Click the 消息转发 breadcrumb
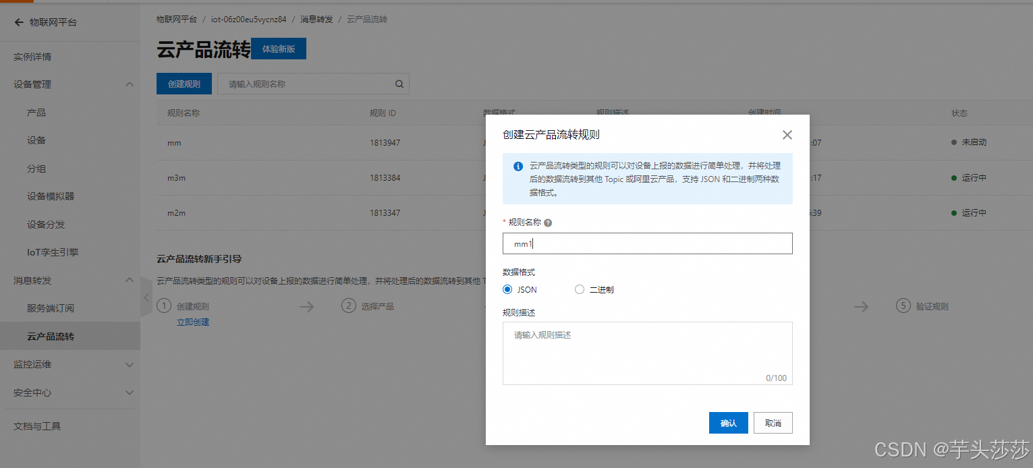 tap(316, 19)
